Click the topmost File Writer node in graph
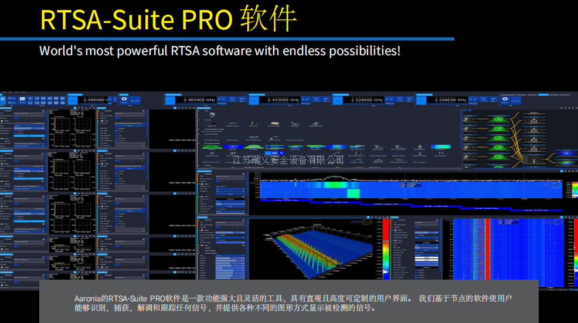Screen dimensions: 578x323 point(534,120)
